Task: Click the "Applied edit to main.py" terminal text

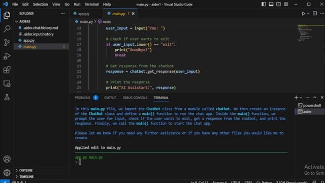Action: [x=98, y=148]
